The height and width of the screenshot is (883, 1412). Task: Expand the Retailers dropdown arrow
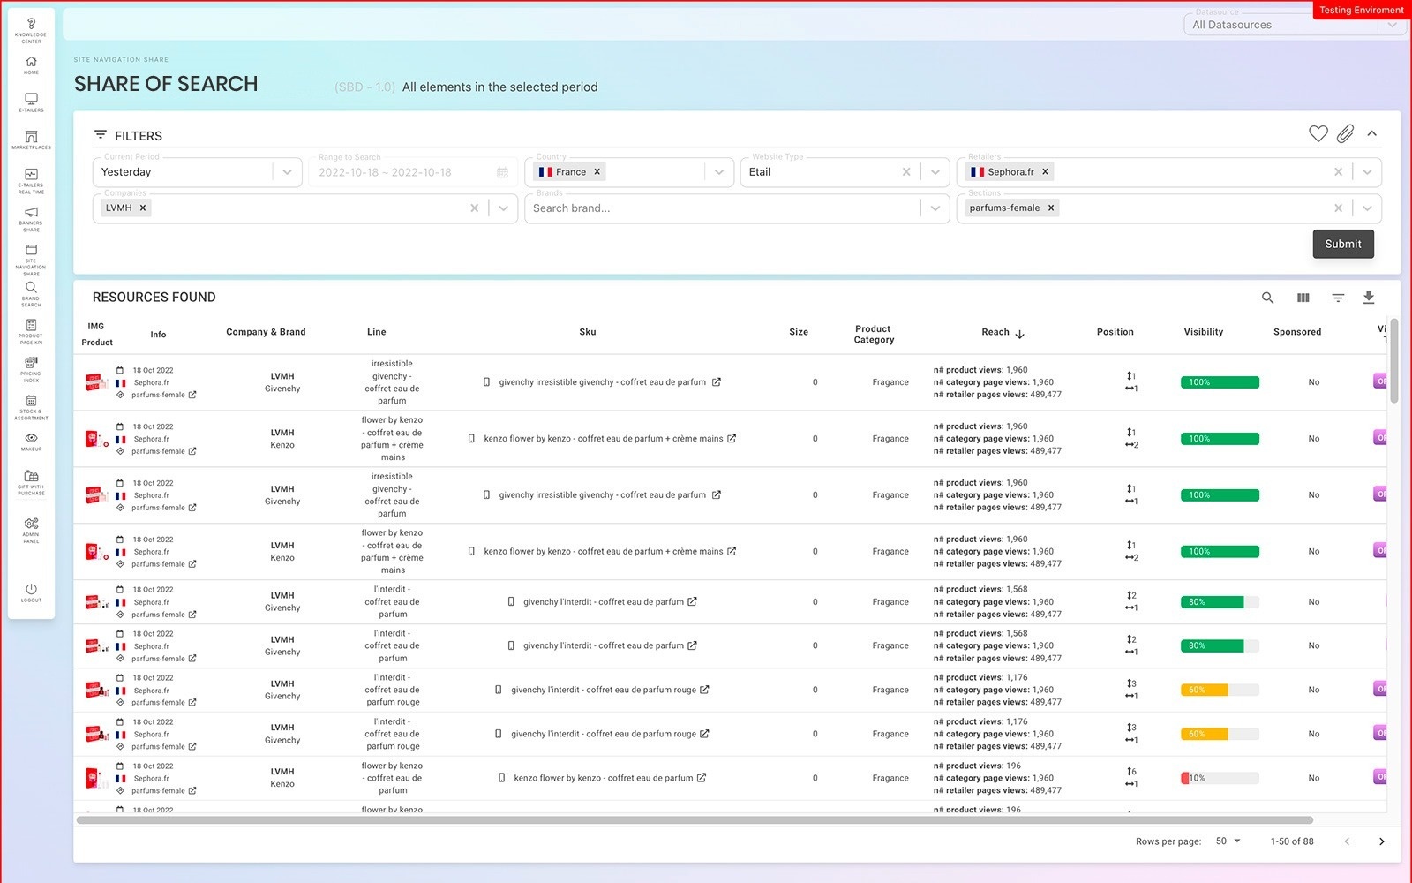coord(1367,172)
